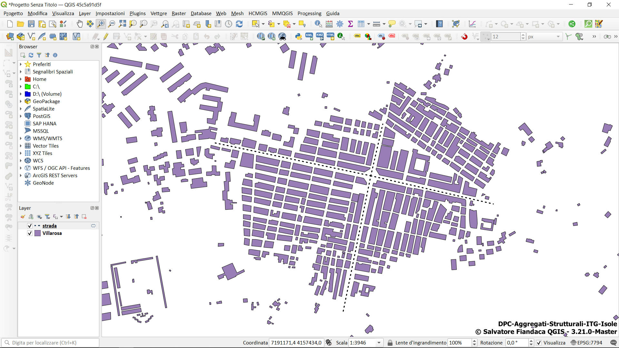Expand the GeoPackage browser node
Screen dimensions: 619x348
[x=21, y=101]
